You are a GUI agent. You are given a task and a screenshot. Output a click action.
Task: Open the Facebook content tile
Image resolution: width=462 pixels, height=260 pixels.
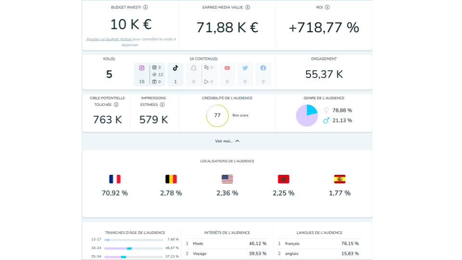click(x=263, y=75)
